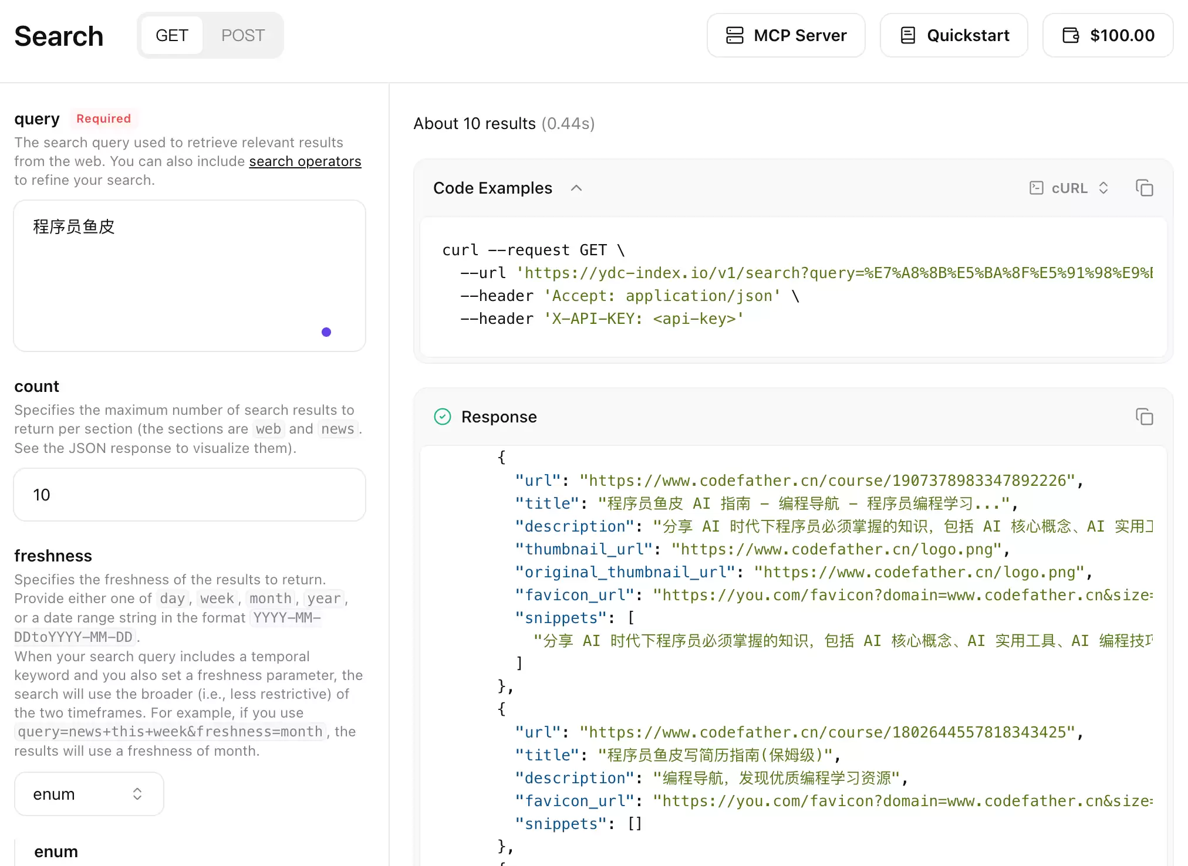Click the description '编程导航，发现优质编程学习资源' line
Viewport: 1188px width, 866px height.
[712, 778]
